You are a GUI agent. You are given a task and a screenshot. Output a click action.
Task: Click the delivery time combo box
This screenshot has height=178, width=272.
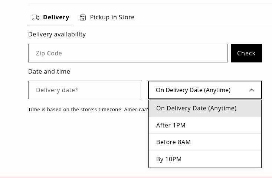click(x=200, y=90)
